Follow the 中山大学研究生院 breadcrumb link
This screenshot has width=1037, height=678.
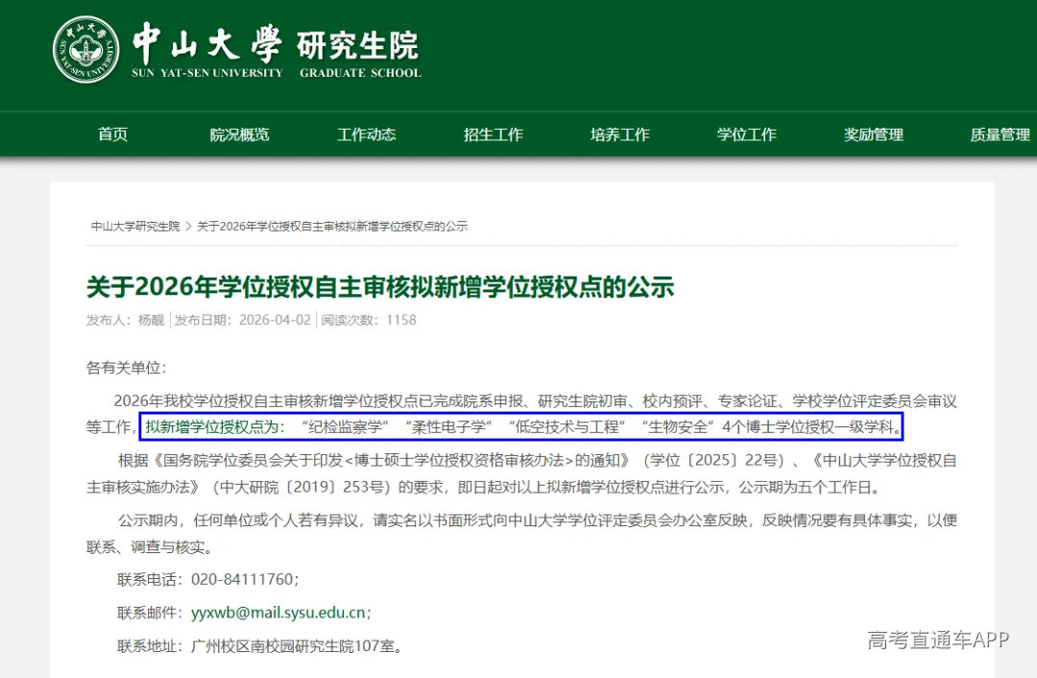(x=135, y=227)
